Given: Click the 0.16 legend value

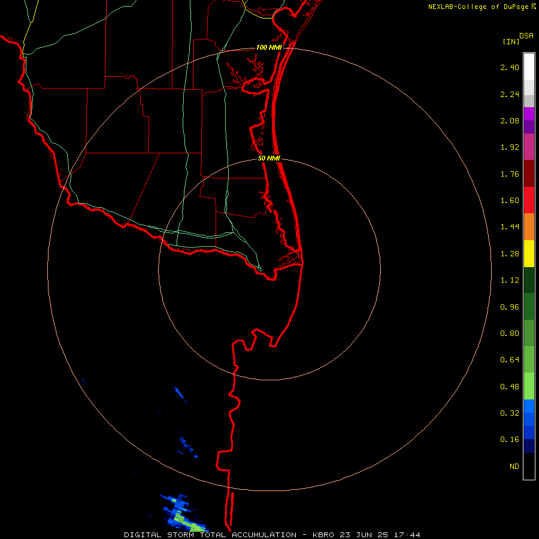Looking at the screenshot, I should coord(510,440).
